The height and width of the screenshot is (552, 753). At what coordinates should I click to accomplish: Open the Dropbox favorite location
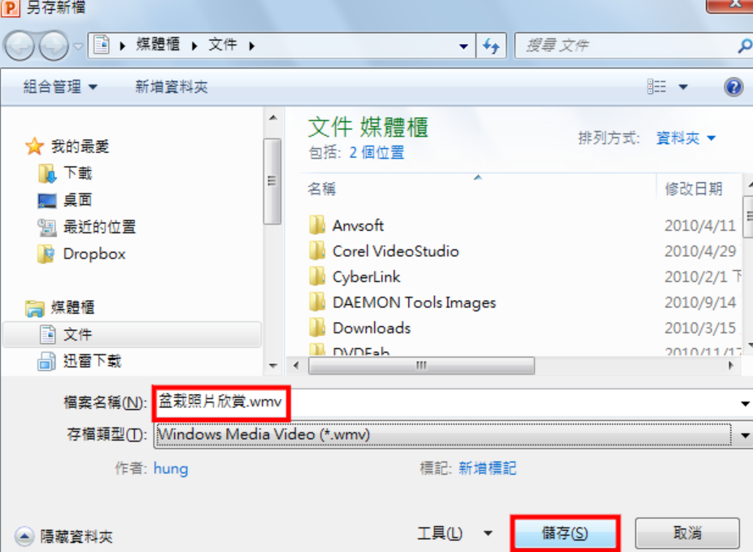click(81, 254)
